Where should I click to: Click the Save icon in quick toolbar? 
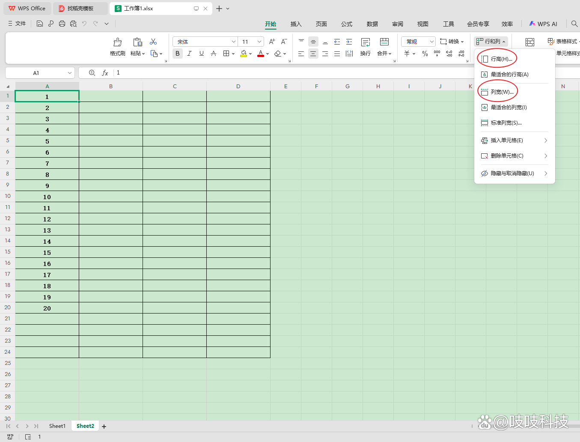click(40, 24)
